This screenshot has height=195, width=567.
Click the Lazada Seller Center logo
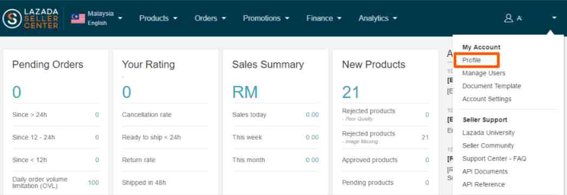(30, 18)
